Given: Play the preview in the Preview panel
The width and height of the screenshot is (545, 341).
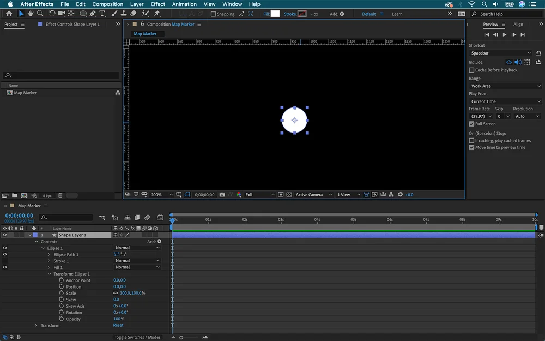Looking at the screenshot, I should pyautogui.click(x=505, y=35).
